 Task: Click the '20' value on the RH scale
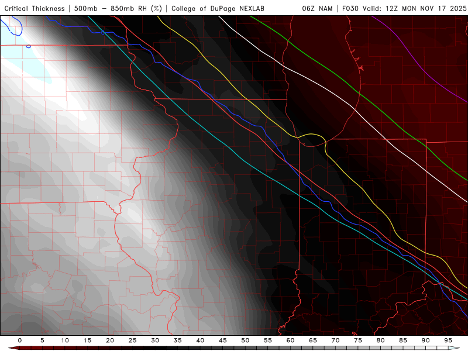tap(110, 340)
